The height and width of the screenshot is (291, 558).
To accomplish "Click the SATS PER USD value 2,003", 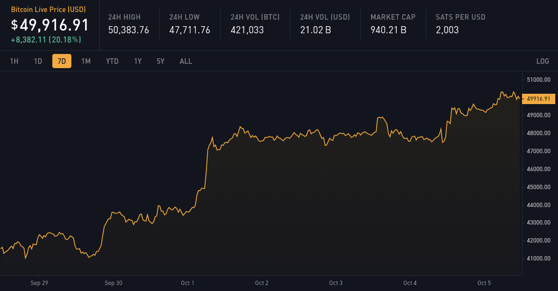I will click(x=447, y=30).
